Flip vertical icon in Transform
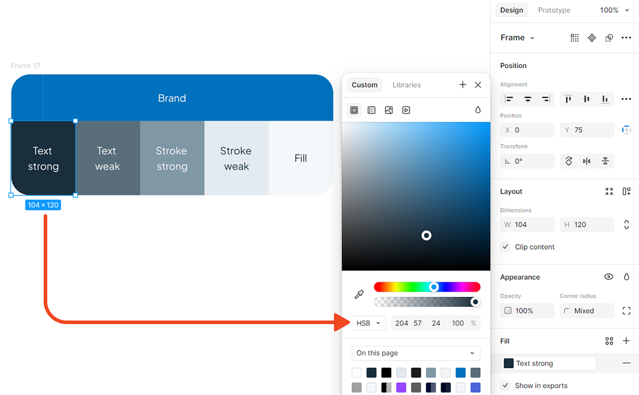The width and height of the screenshot is (639, 395). click(x=605, y=161)
